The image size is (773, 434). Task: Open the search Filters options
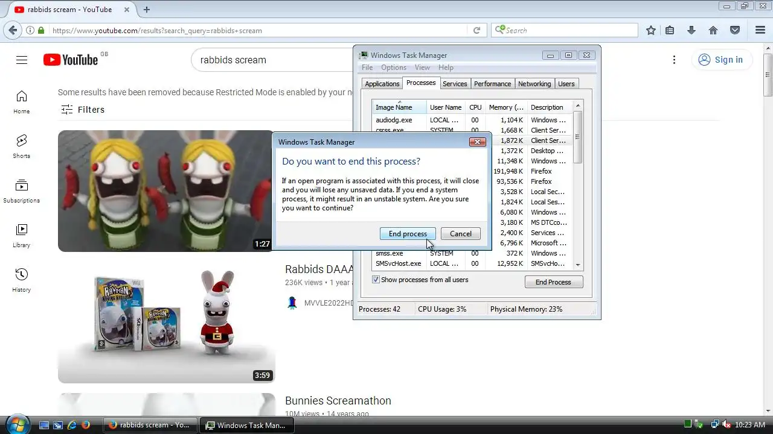click(x=83, y=110)
